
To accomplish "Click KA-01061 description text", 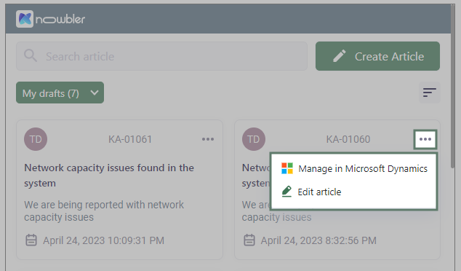I will 104,211.
